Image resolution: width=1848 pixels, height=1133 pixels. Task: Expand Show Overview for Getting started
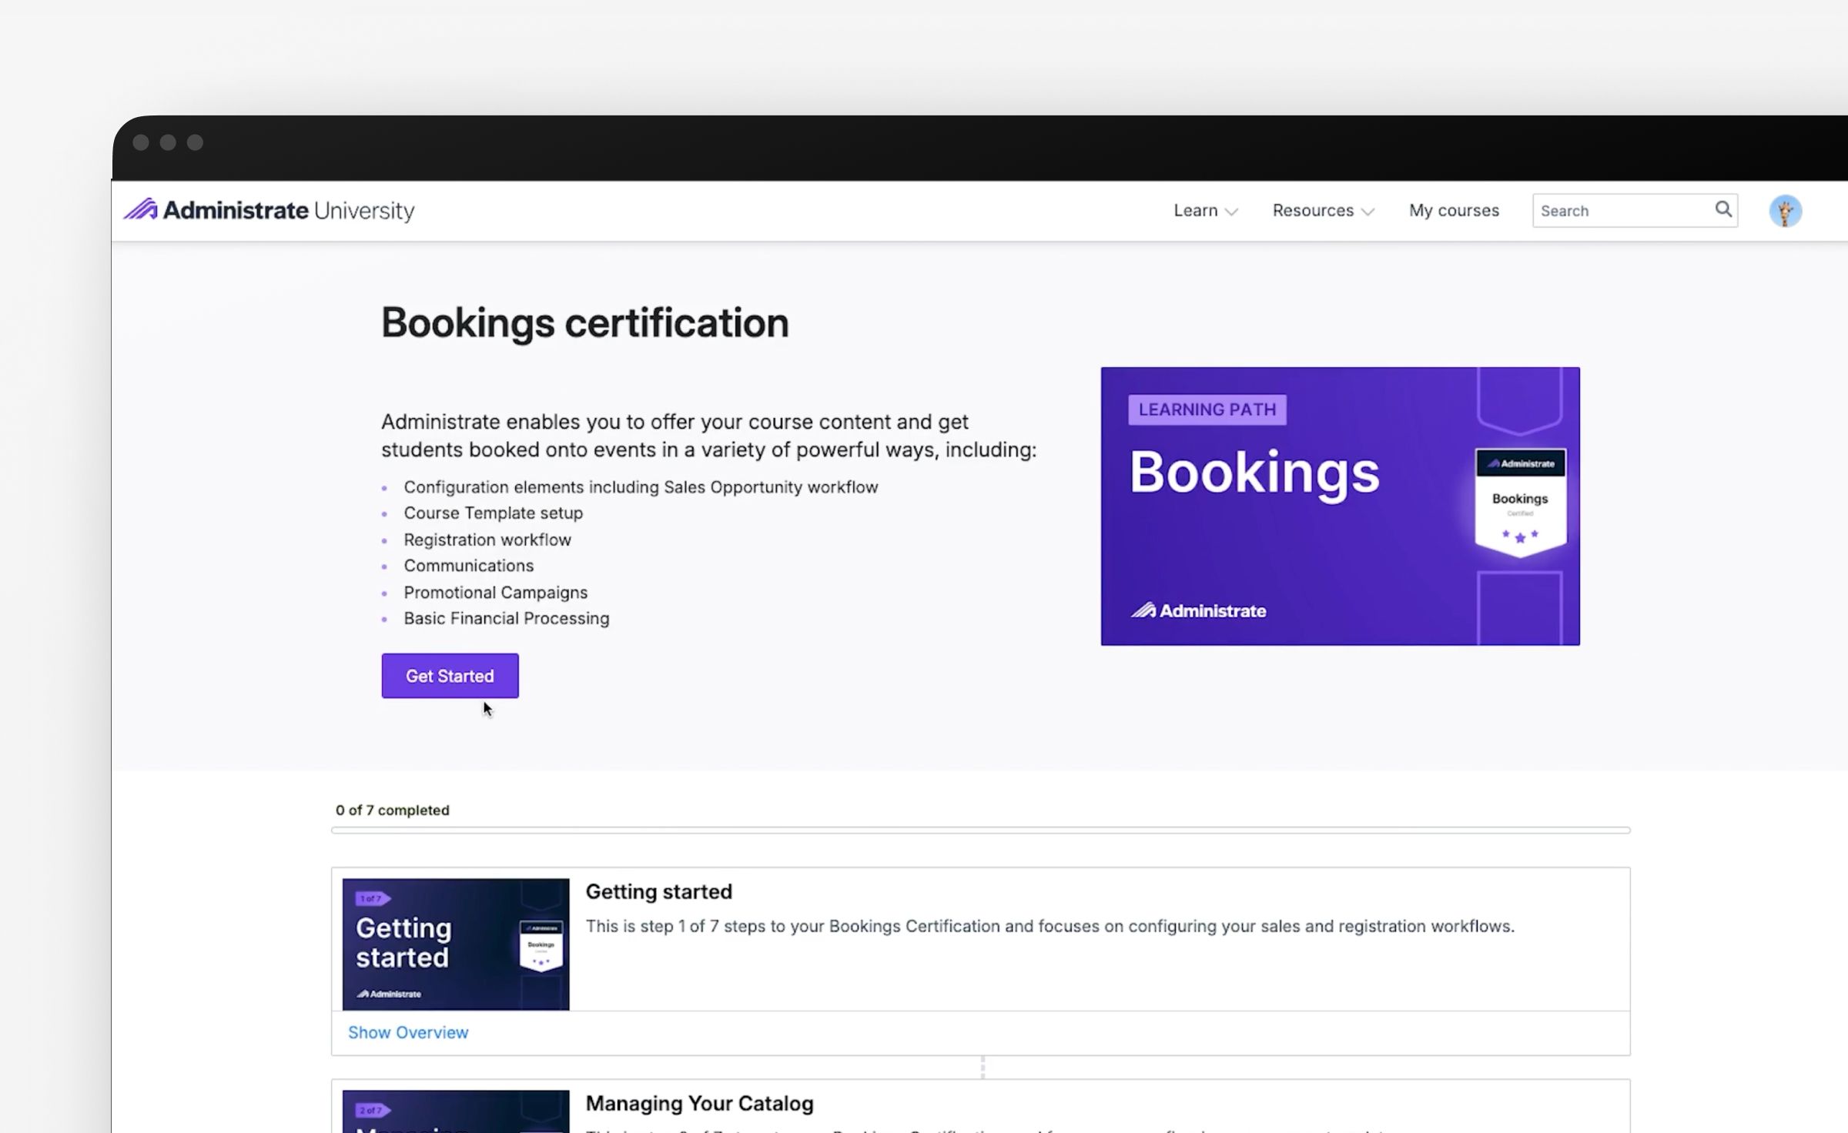[408, 1032]
